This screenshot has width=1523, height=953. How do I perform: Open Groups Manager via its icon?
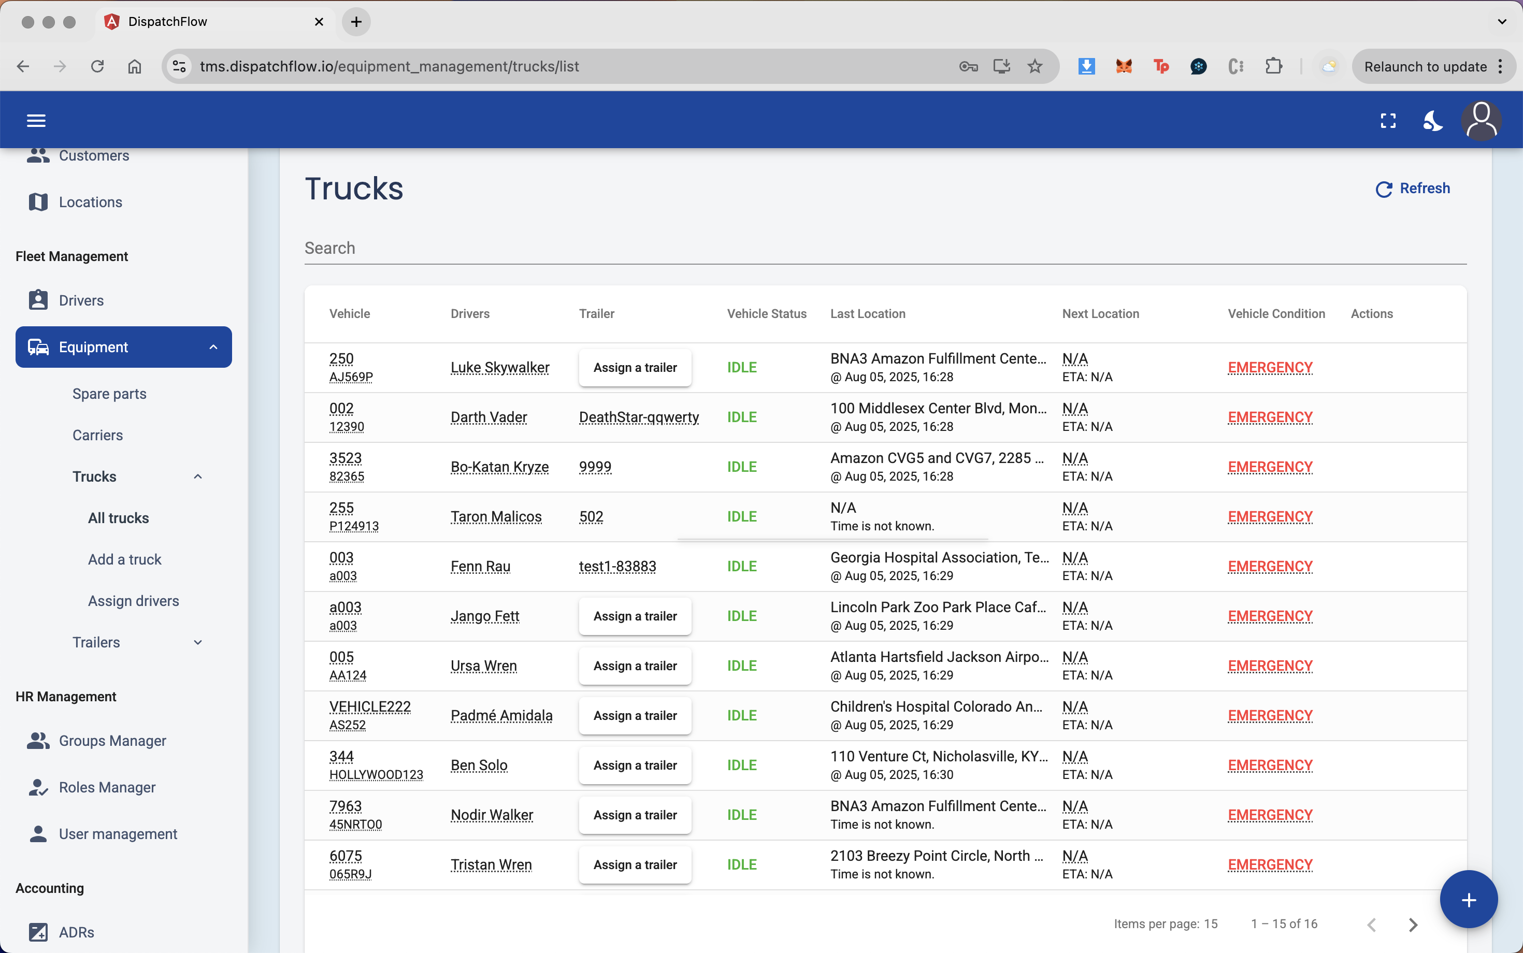[x=38, y=741]
